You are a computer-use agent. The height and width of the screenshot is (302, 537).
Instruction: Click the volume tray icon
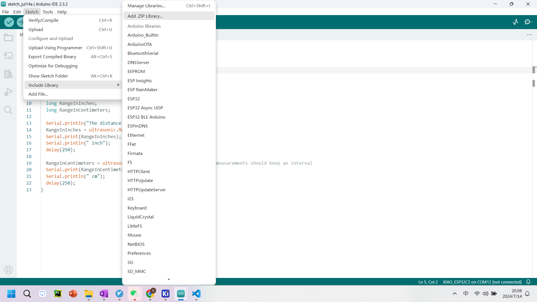point(486,294)
